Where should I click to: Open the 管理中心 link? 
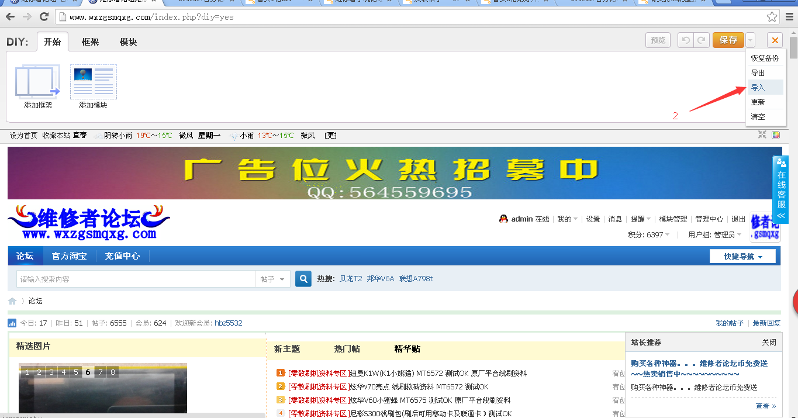709,219
